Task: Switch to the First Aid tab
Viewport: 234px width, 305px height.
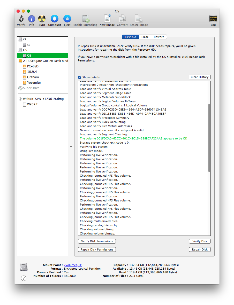Action: click(130, 37)
